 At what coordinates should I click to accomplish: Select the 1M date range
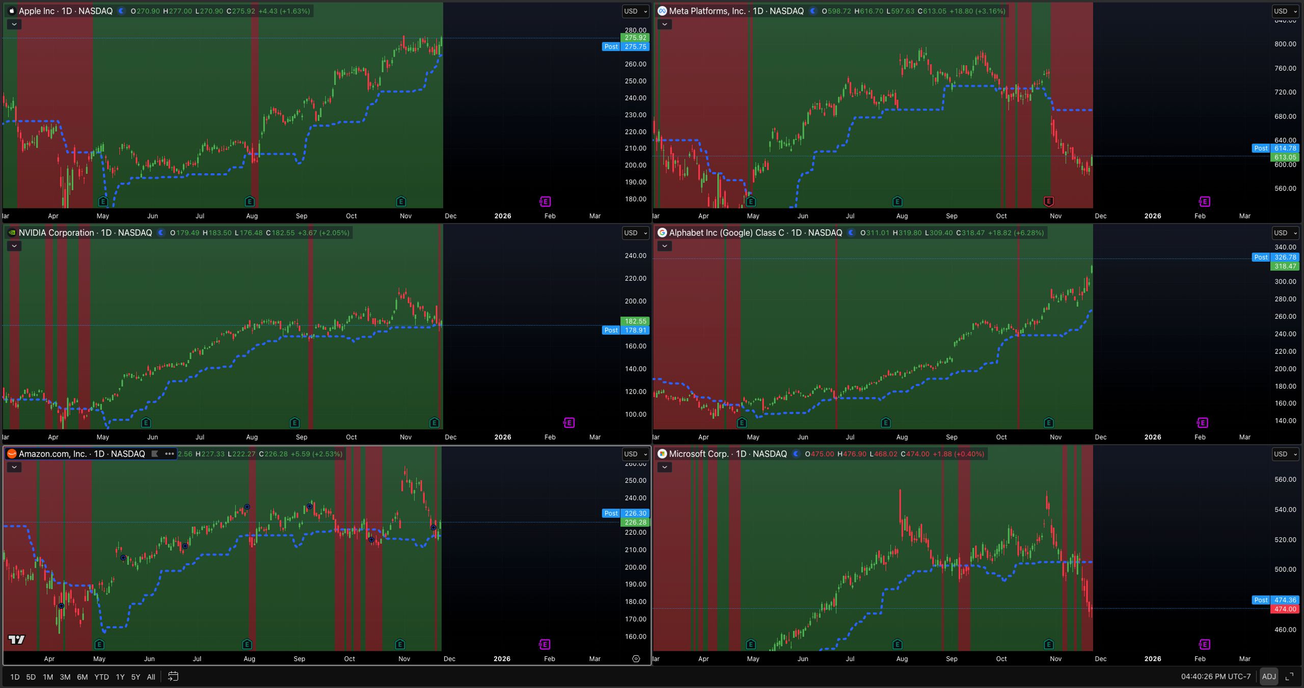coord(48,677)
